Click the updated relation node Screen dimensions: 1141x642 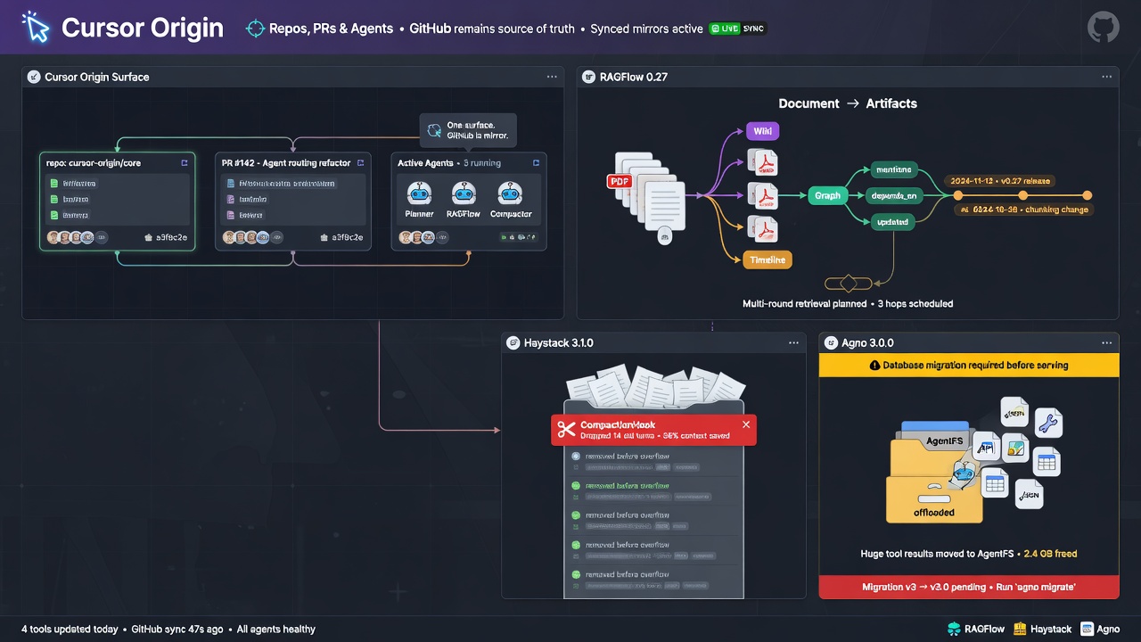tap(892, 222)
